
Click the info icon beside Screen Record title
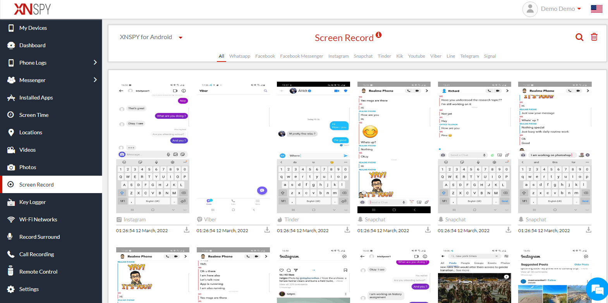click(379, 34)
